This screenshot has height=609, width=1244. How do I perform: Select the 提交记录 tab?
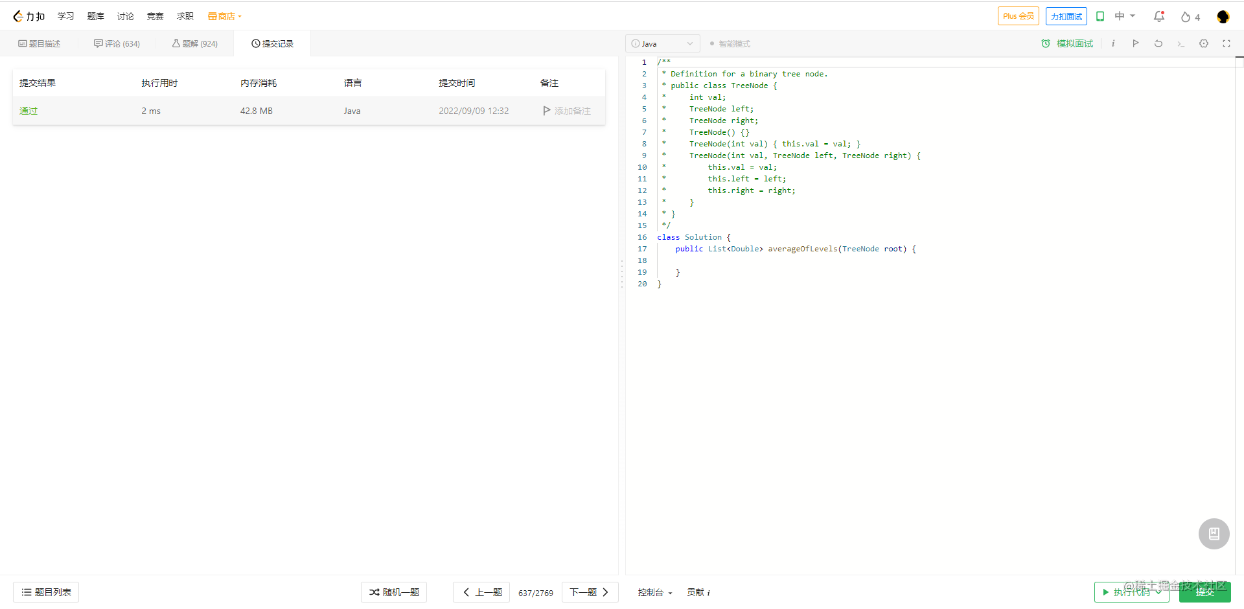(x=272, y=43)
